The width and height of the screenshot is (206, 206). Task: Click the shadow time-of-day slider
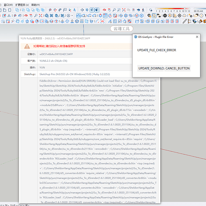200,9
